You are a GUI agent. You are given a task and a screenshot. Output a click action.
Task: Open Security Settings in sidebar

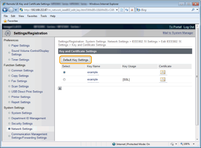[x=22, y=124]
